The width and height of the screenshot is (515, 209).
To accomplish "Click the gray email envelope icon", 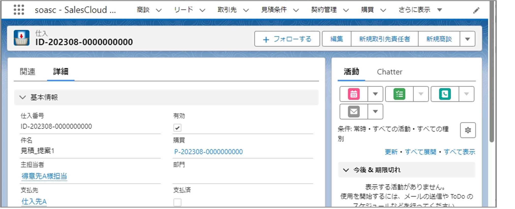I will [x=354, y=111].
